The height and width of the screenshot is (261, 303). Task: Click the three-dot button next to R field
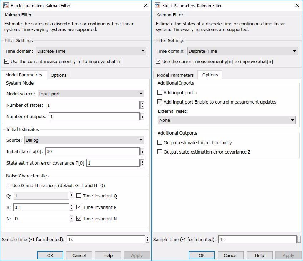pyautogui.click(x=71, y=207)
